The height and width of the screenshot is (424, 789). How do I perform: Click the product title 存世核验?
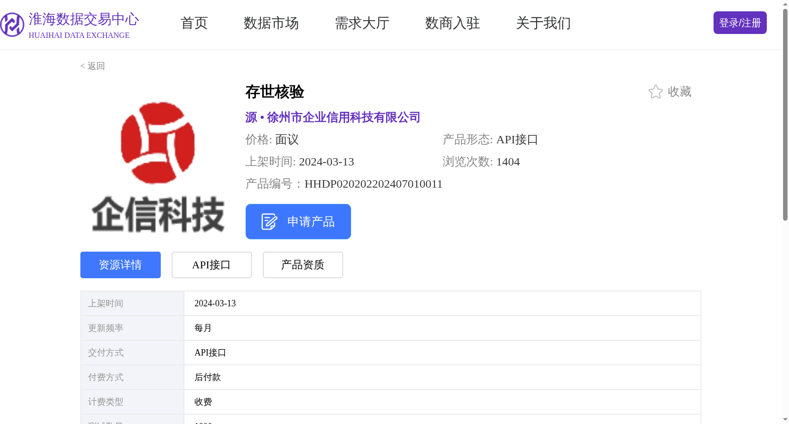coord(275,92)
